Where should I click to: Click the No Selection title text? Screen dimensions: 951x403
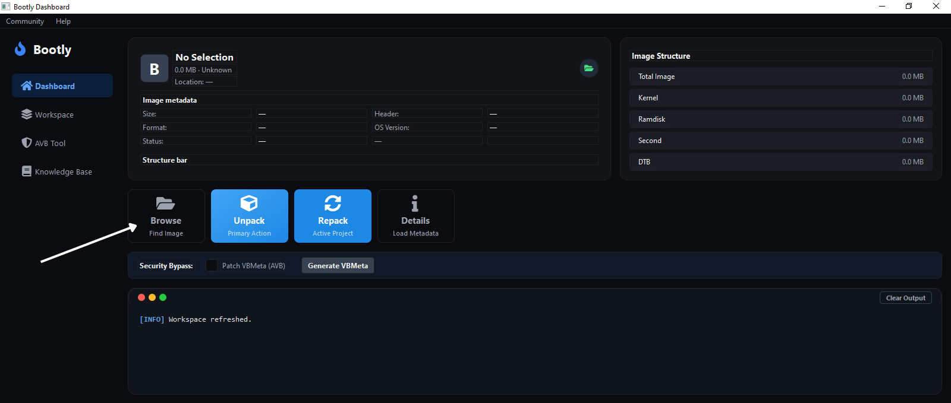pyautogui.click(x=204, y=57)
